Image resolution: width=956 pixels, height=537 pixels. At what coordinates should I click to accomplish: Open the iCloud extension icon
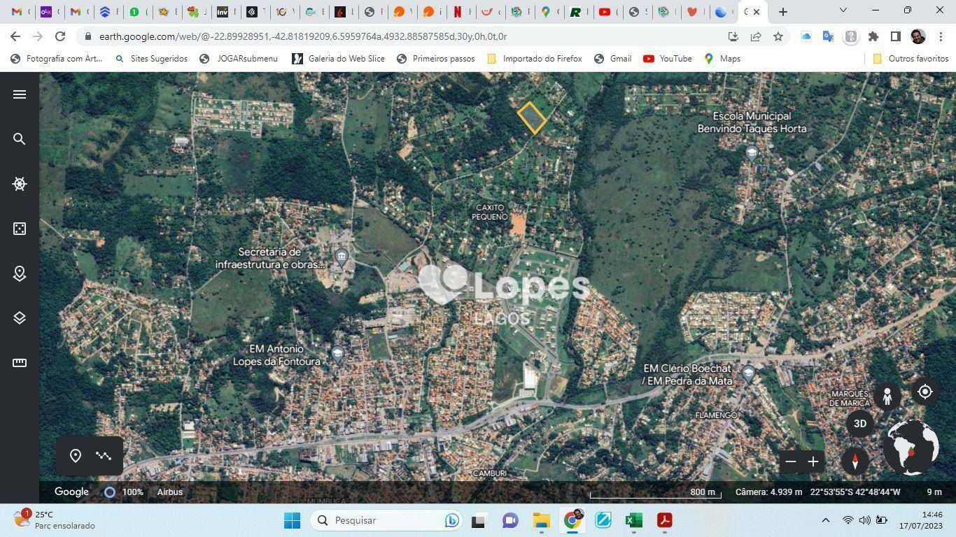806,36
